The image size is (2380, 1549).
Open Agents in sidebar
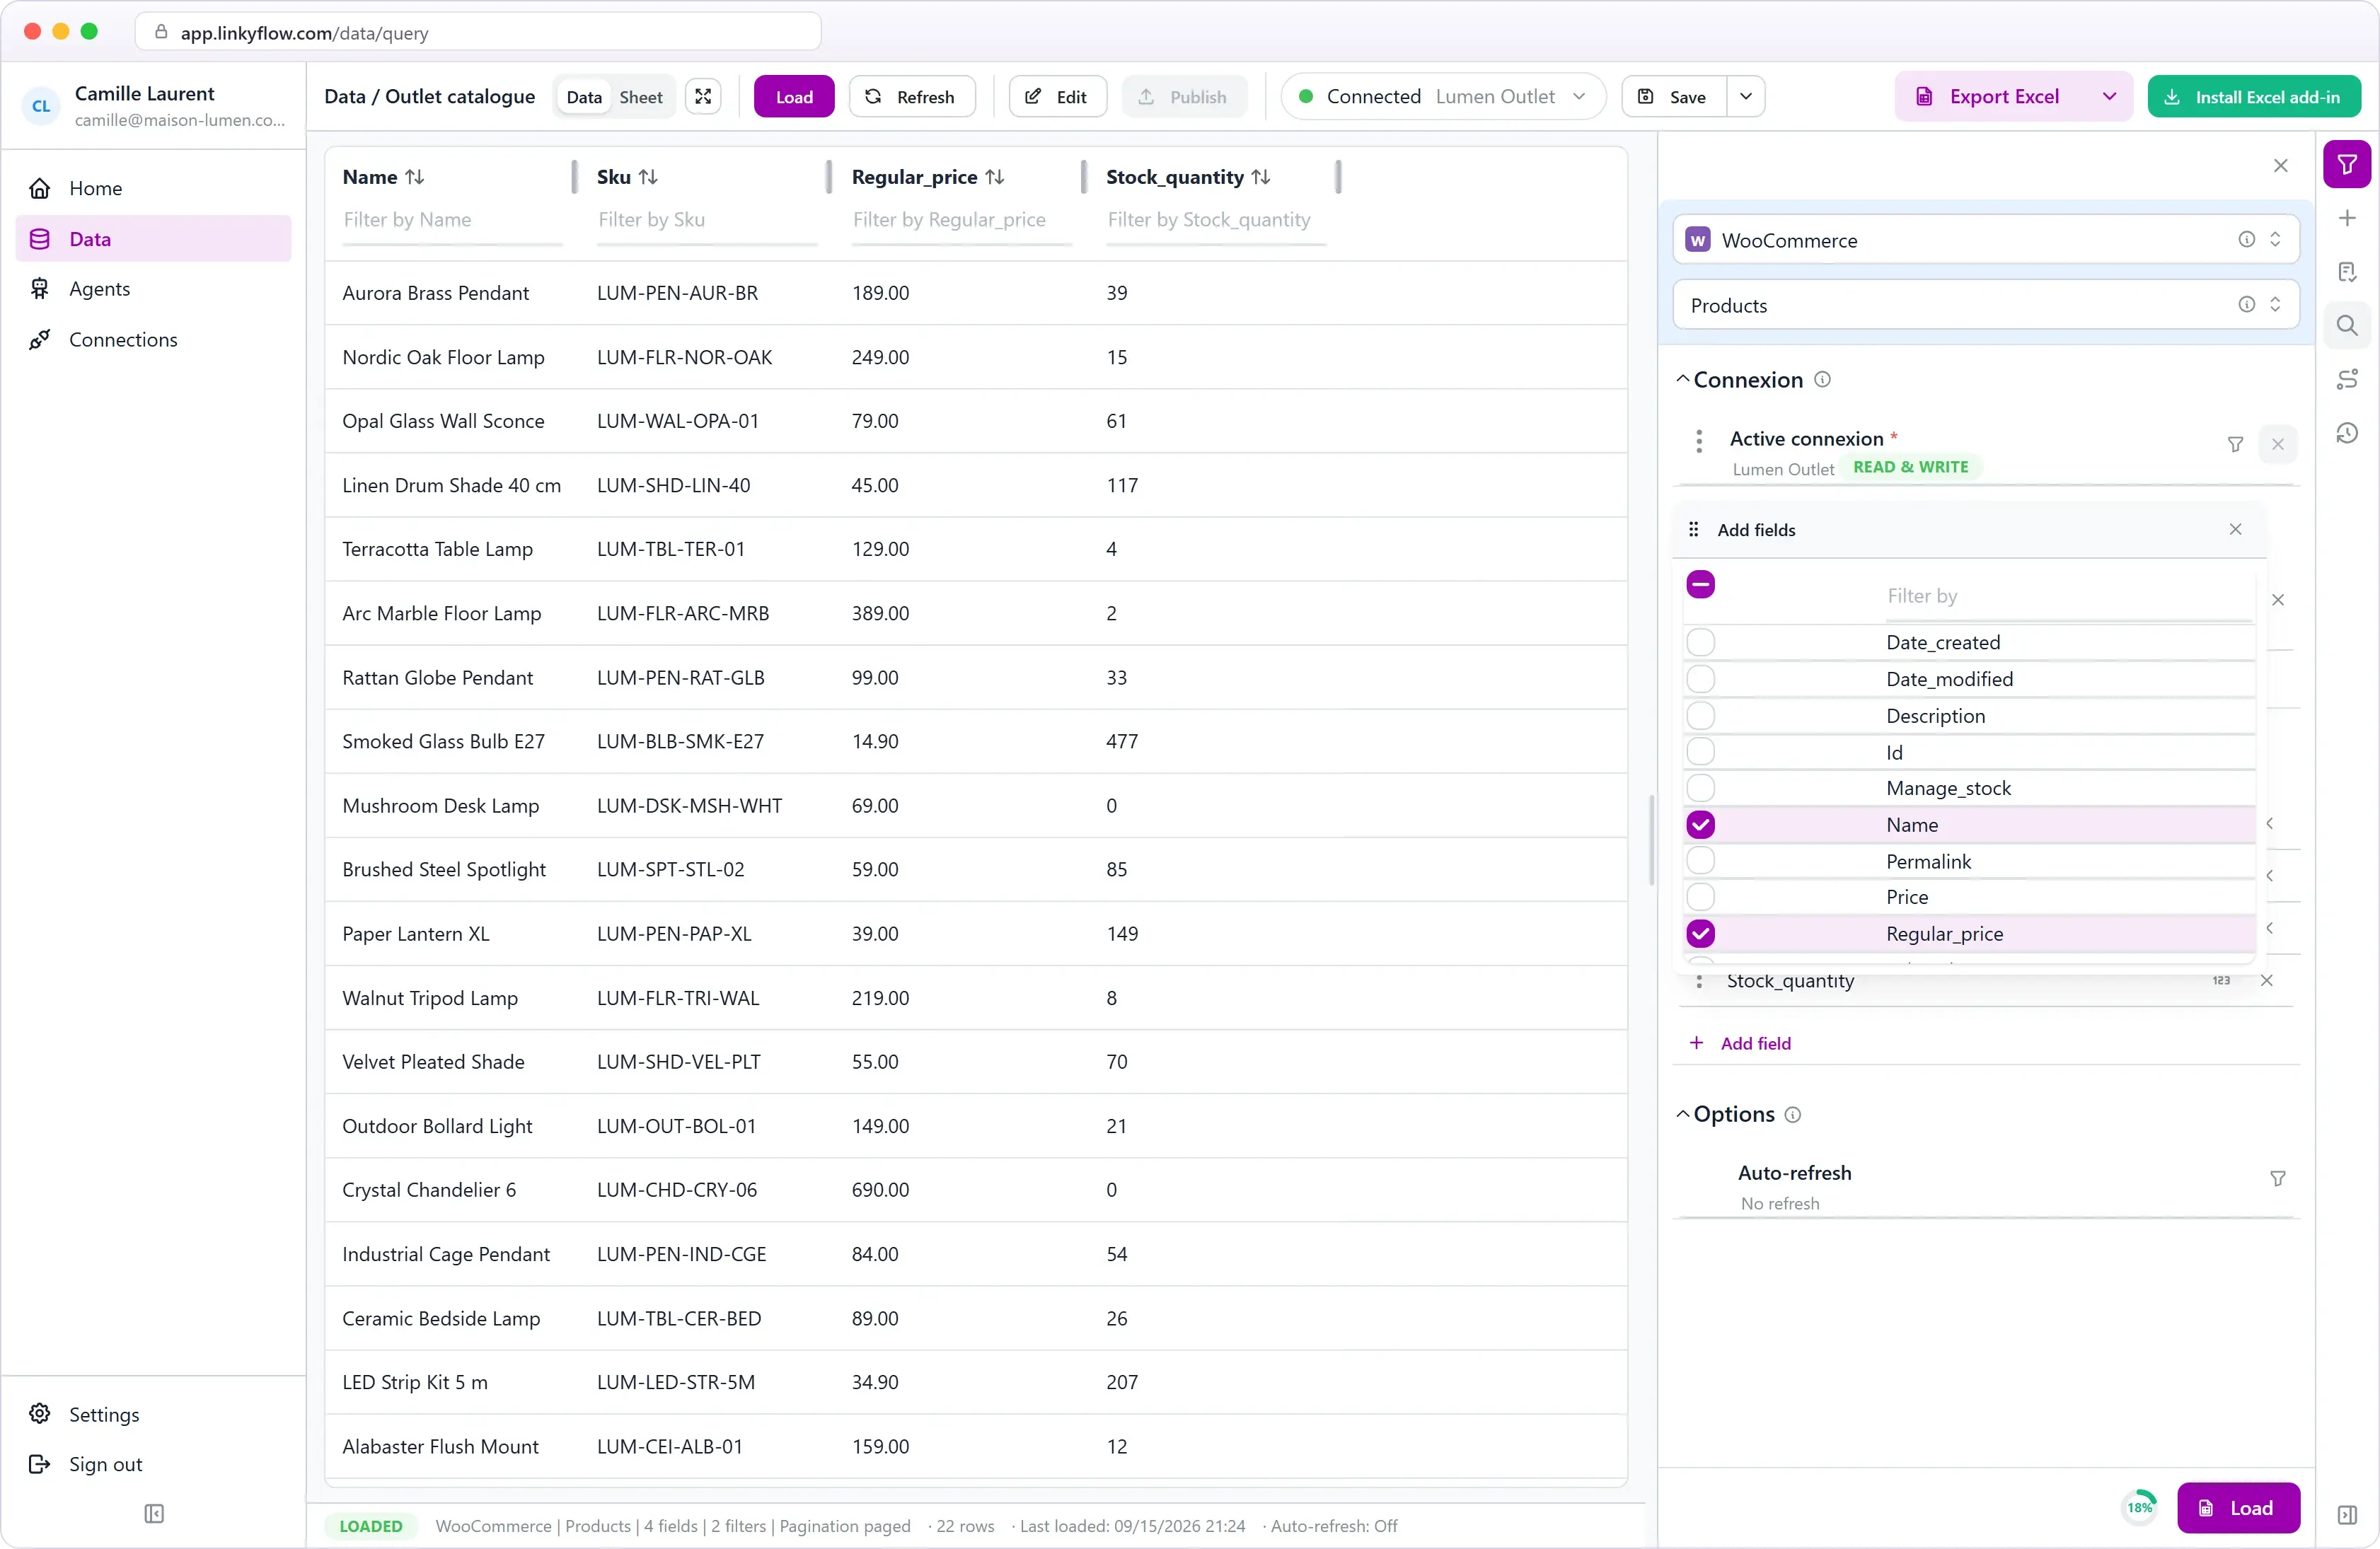153,288
